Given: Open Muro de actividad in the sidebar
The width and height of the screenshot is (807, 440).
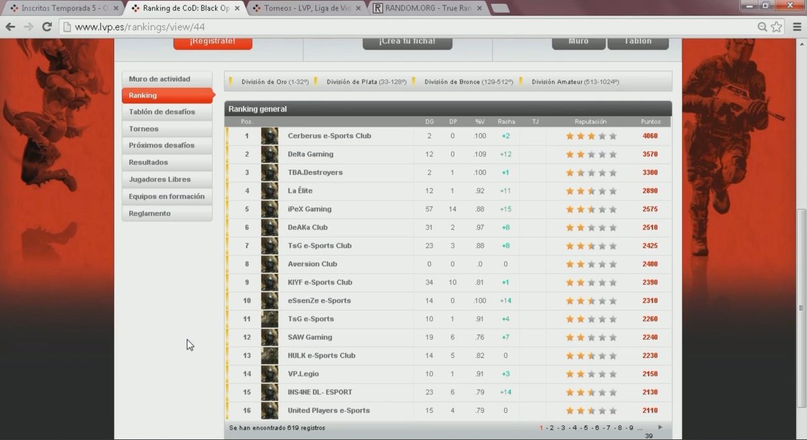Looking at the screenshot, I should tap(167, 79).
